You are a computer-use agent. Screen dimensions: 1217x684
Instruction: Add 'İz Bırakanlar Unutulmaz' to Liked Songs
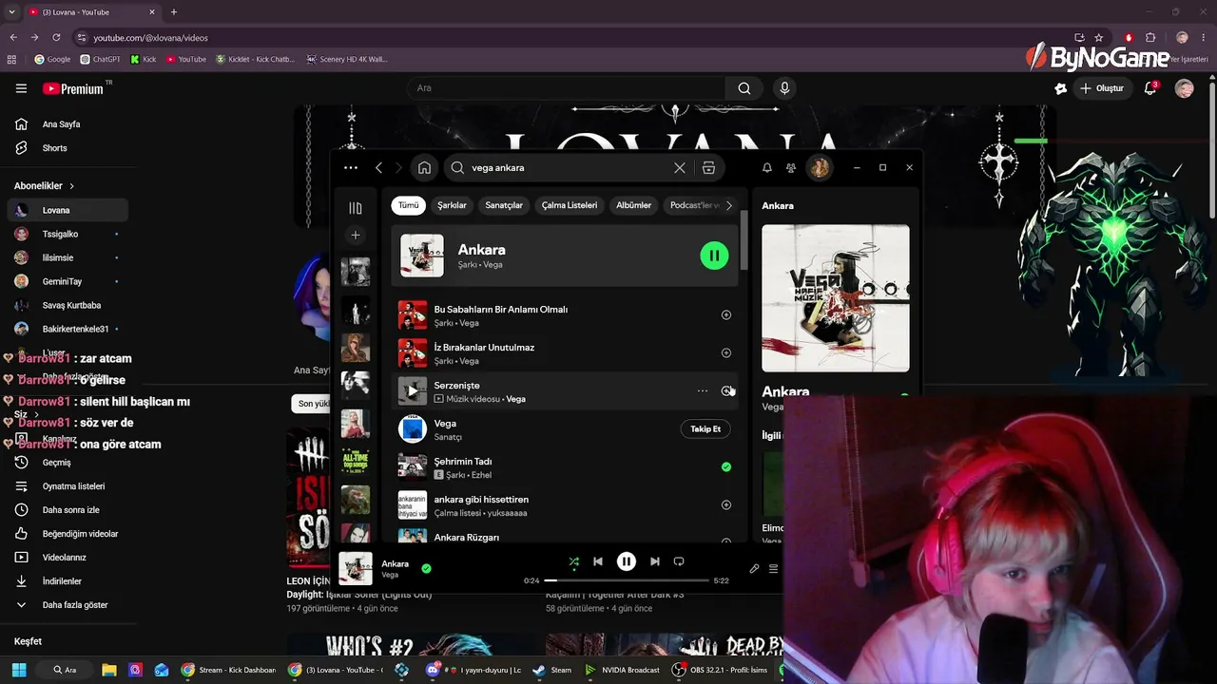coord(726,352)
